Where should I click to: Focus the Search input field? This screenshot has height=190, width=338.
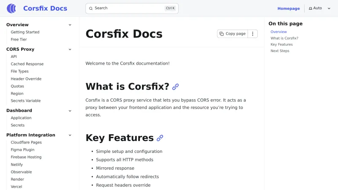pos(127,8)
